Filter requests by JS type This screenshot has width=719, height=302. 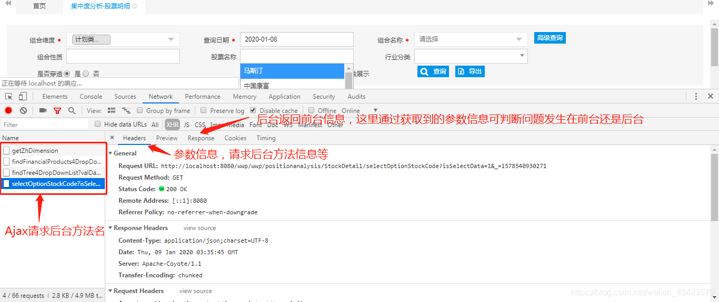click(186, 124)
